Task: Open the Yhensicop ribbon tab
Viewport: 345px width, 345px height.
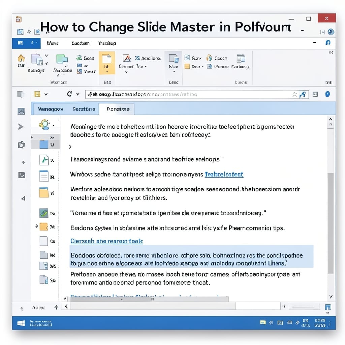Action: point(107,43)
